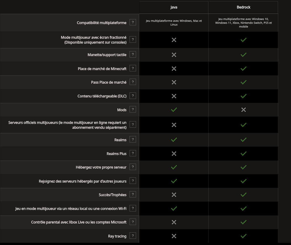The image size is (291, 245).
Task: Click help icon for Hébergez votre propre serveur
Action: pyautogui.click(x=133, y=167)
